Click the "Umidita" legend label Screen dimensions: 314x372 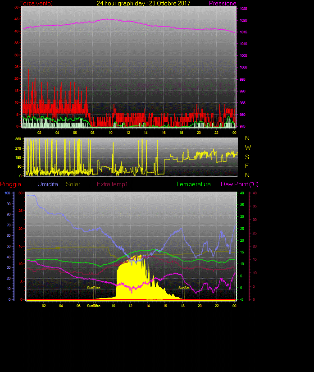coord(48,184)
